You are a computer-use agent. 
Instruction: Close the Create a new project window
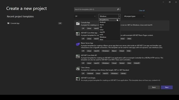click(176, 2)
